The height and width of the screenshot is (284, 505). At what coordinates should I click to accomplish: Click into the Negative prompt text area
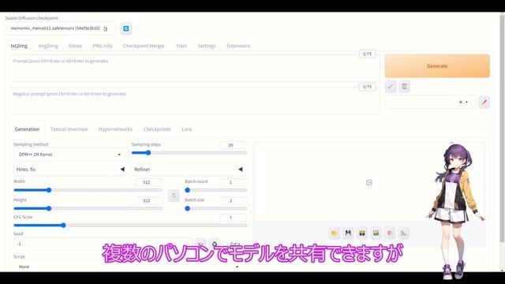pos(195,101)
